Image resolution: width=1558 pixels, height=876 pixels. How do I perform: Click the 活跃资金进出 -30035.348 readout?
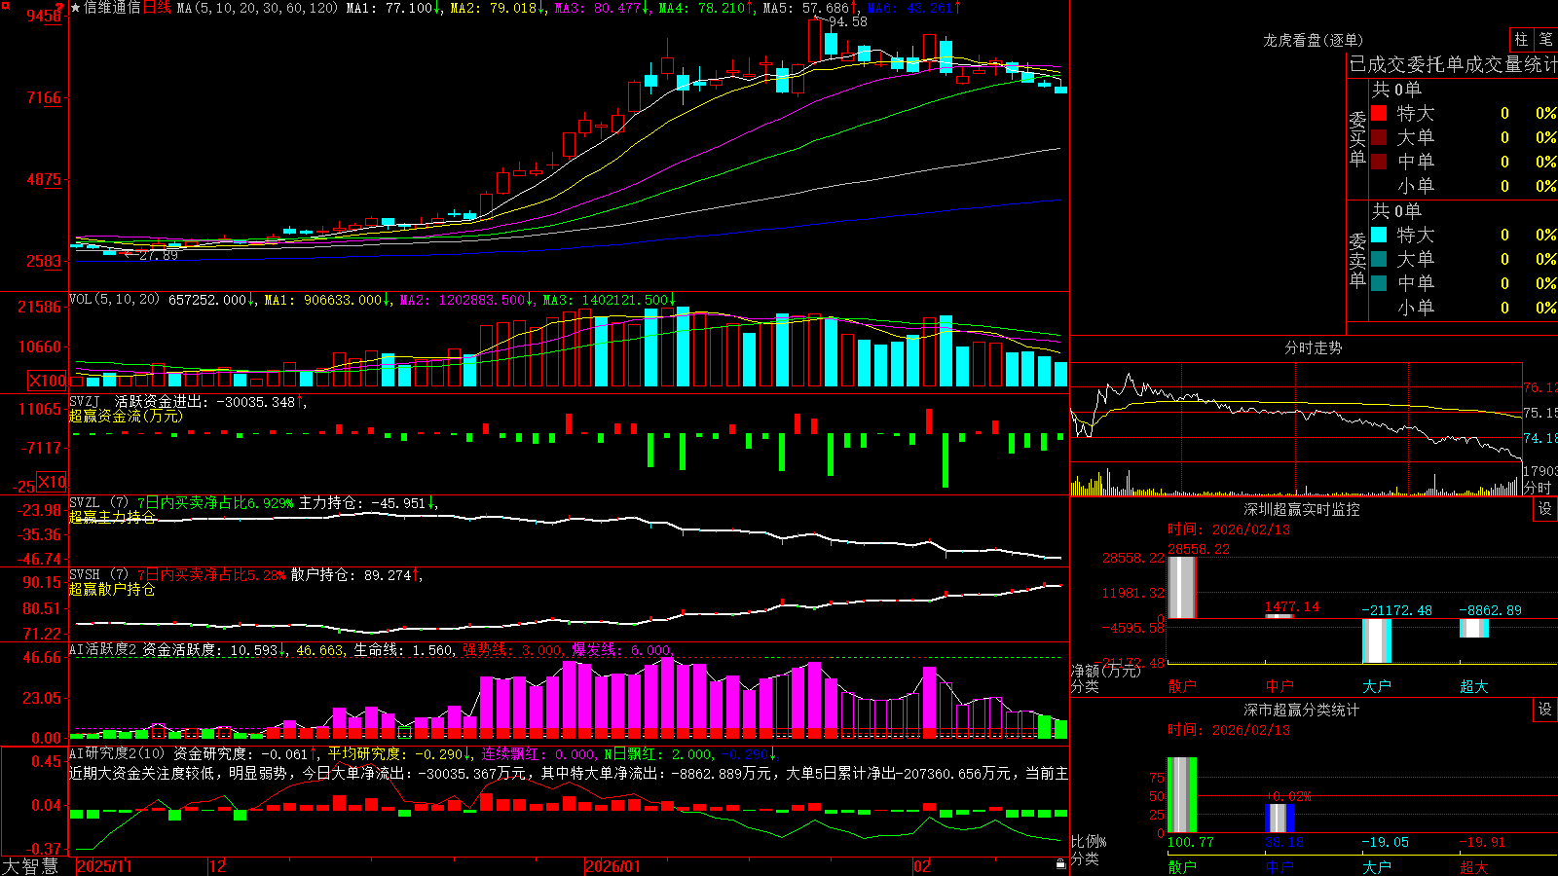tap(209, 401)
